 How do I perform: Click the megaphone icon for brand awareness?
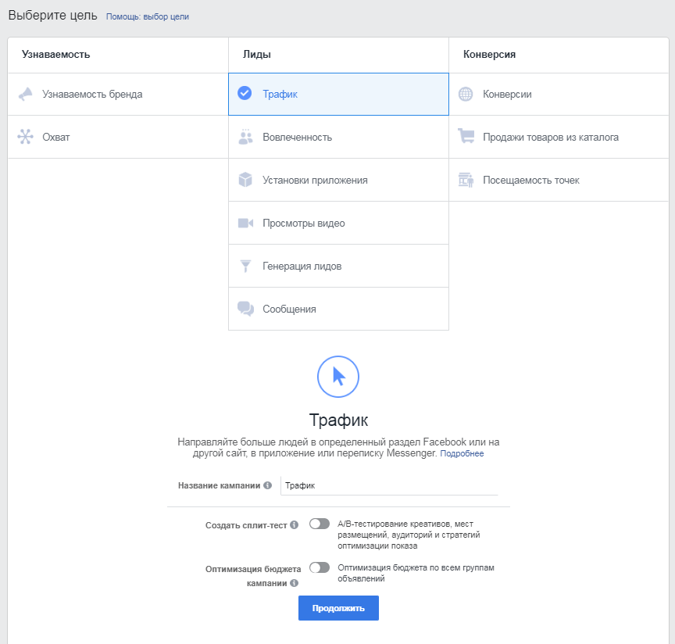tap(26, 94)
